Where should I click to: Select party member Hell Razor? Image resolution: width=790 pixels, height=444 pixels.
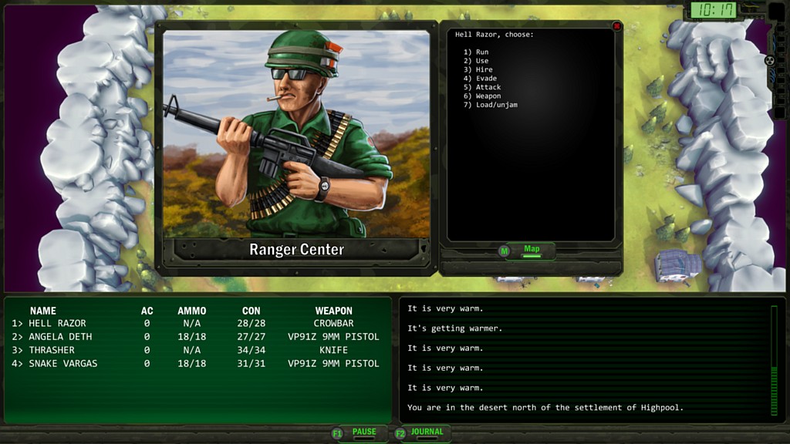tap(57, 323)
